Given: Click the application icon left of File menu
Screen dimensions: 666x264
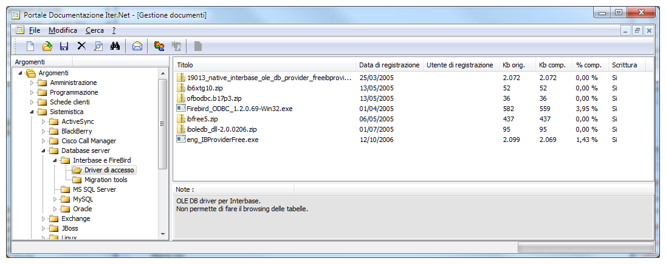Looking at the screenshot, I should click(20, 30).
